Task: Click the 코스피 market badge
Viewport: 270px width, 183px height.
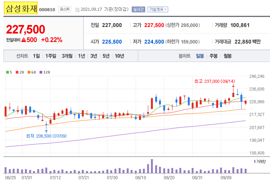Action: [x=65, y=9]
